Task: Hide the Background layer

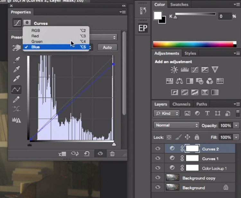Action: pyautogui.click(x=158, y=187)
